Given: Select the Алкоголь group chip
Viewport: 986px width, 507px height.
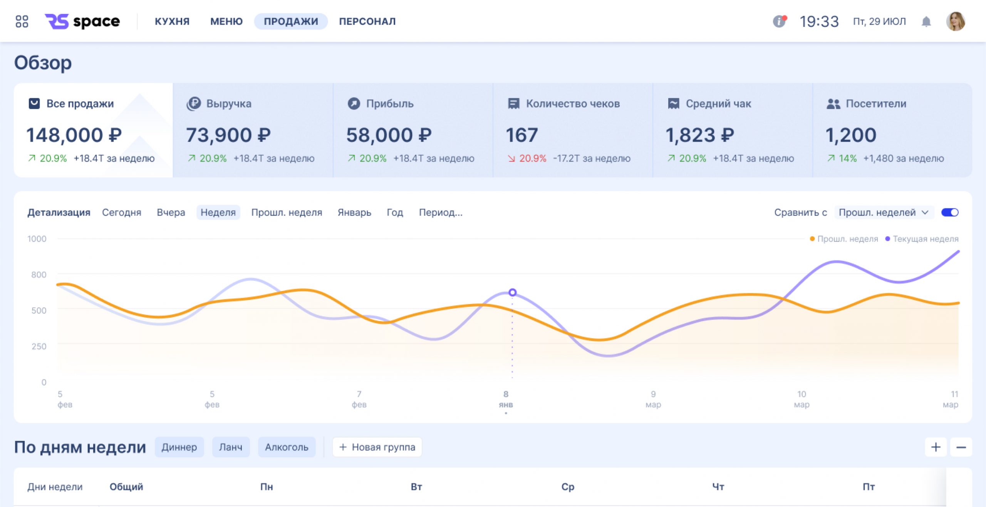Looking at the screenshot, I should point(287,447).
